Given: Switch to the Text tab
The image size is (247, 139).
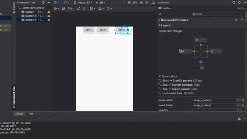Looking at the screenshot, I should coord(30,114).
